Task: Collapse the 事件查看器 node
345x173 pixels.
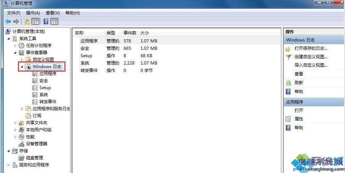Action: (15, 53)
